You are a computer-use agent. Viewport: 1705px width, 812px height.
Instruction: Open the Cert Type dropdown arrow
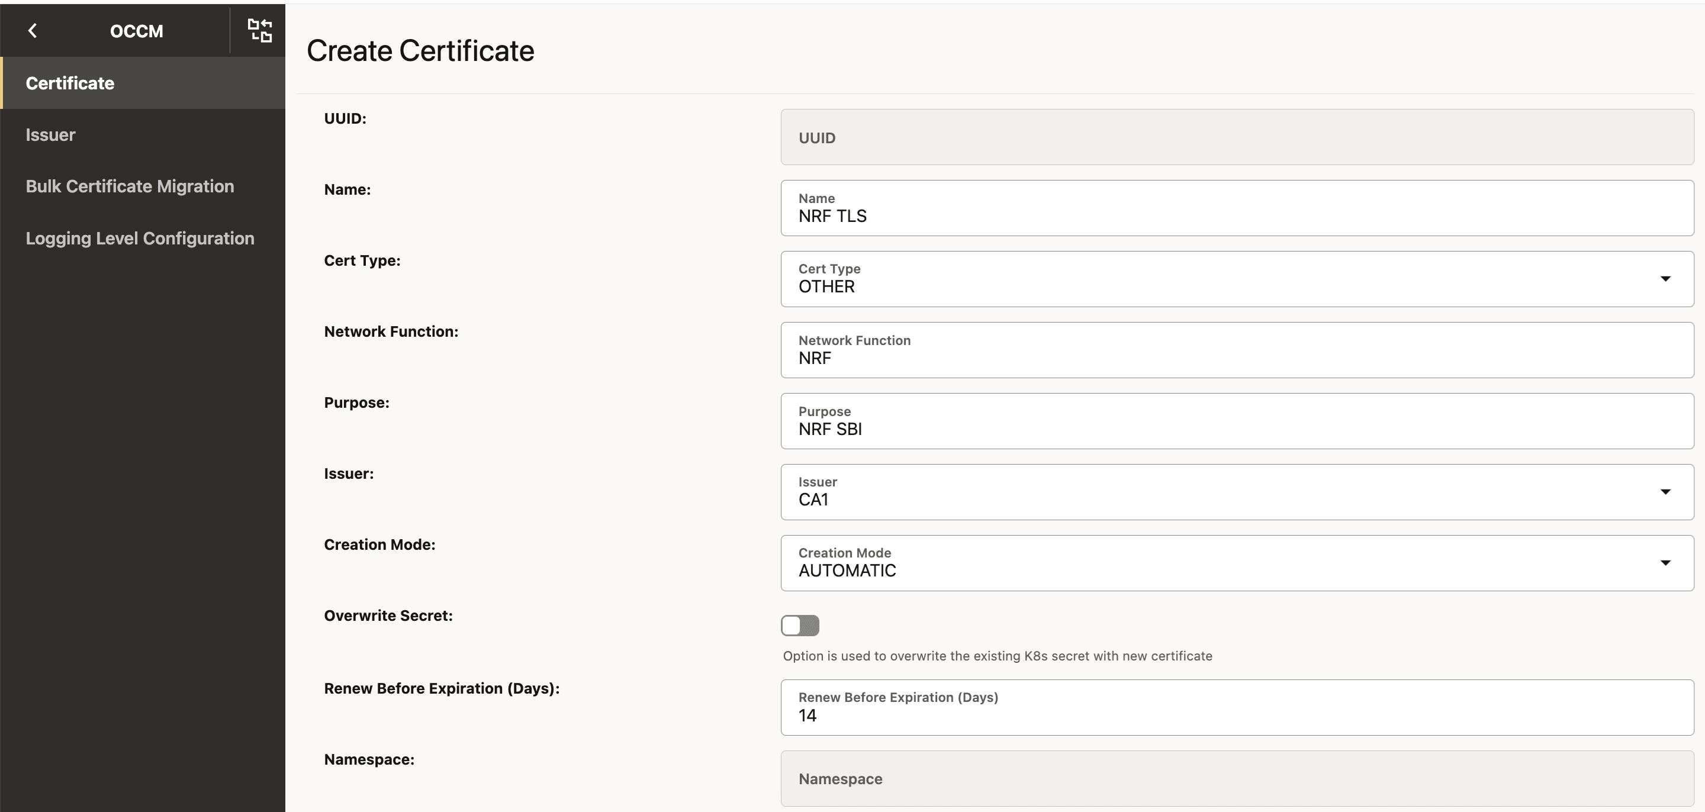tap(1666, 279)
